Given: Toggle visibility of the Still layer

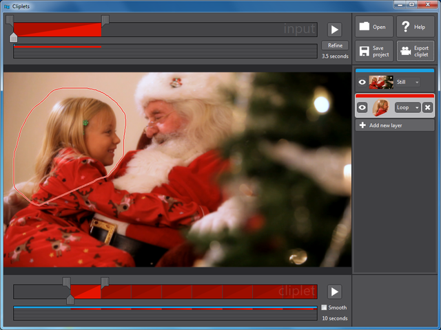Looking at the screenshot, I should tap(362, 82).
